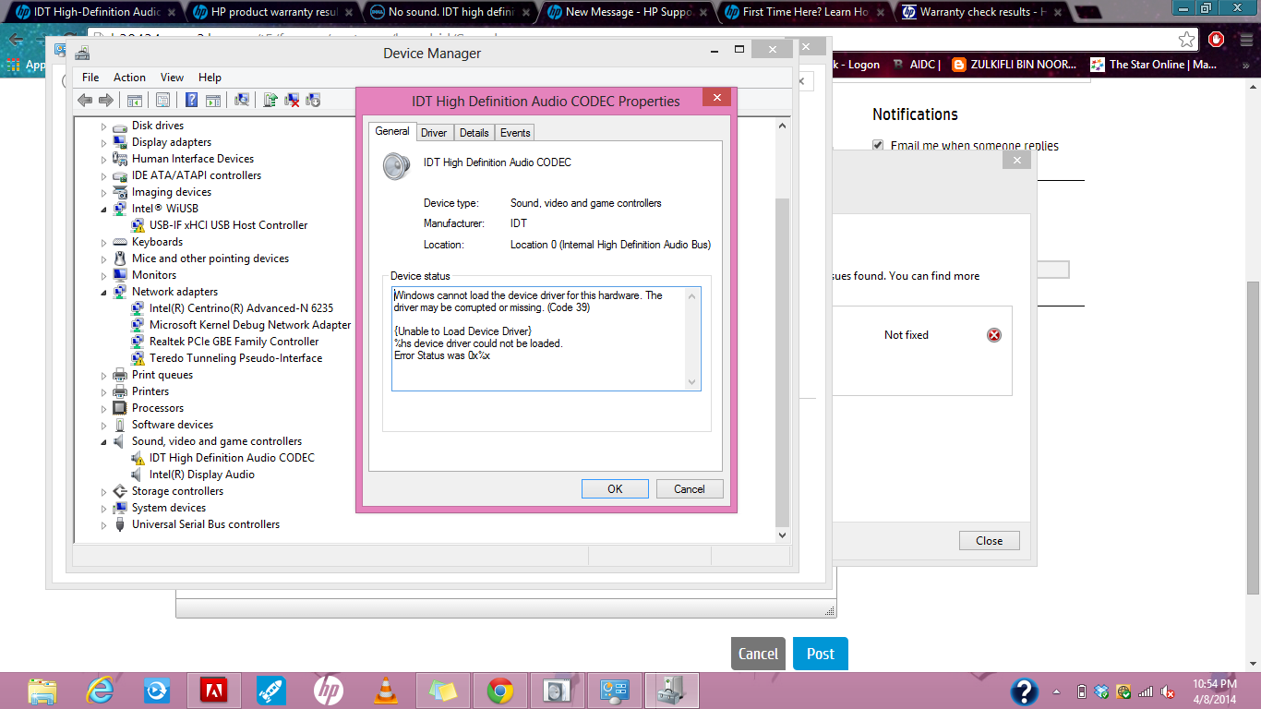Click Scan for hardware changes toolbar icon
This screenshot has width=1261, height=709.
tap(242, 101)
